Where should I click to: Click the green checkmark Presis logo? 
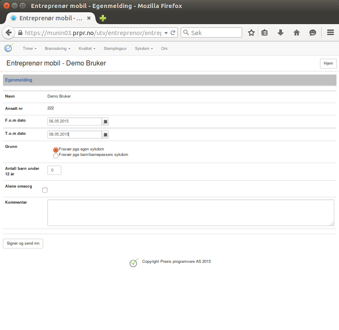tap(134, 262)
